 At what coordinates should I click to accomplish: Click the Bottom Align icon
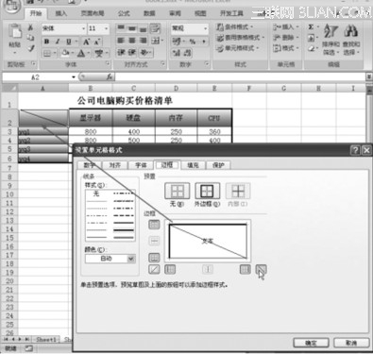pyautogui.click(x=143, y=28)
